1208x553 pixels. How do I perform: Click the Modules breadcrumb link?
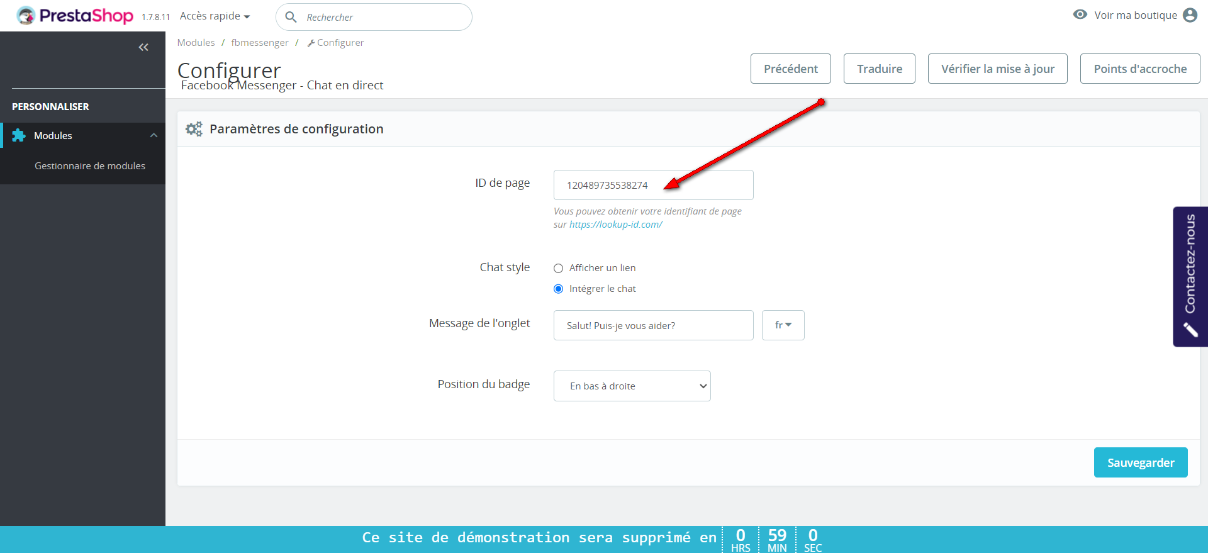[x=196, y=43]
